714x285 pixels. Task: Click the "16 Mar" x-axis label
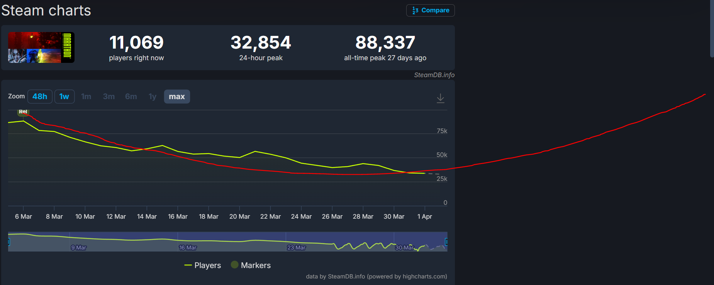point(178,217)
